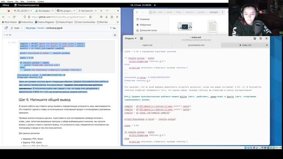Image resolution: width=283 pixels, height=159 pixels.
Task: Close the 'fas icons' Firefox tab
Action: click(x=96, y=11)
